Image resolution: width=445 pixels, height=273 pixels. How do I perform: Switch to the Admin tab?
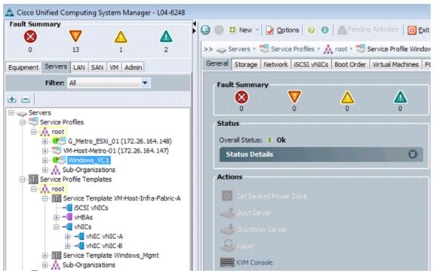tap(133, 67)
